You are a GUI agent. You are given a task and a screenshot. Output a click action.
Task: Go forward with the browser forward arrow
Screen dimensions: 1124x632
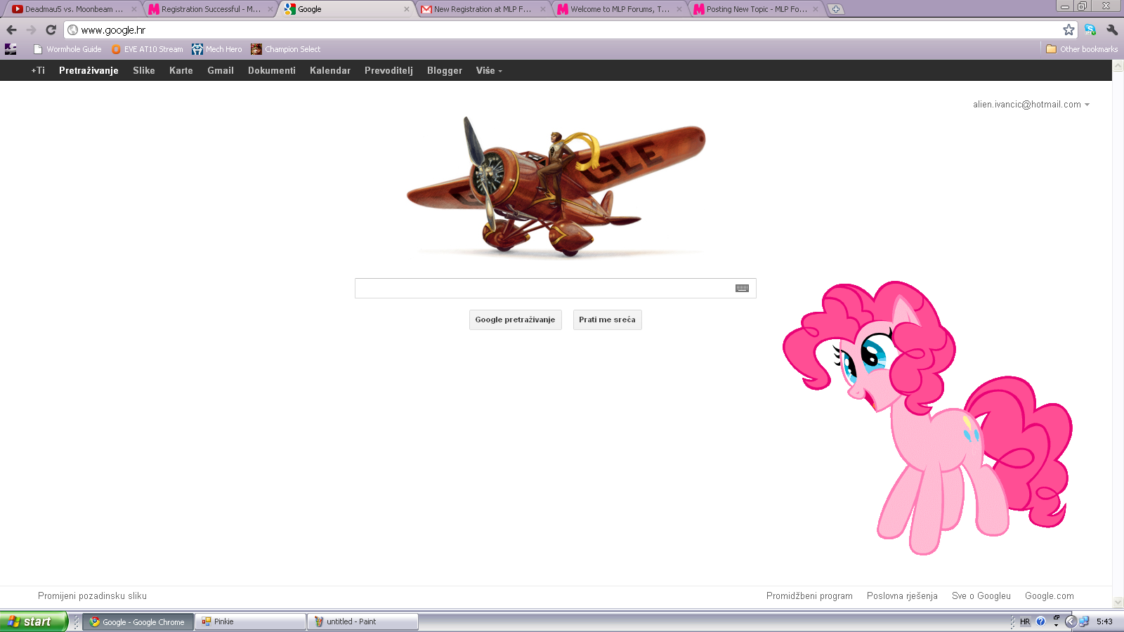(x=31, y=29)
